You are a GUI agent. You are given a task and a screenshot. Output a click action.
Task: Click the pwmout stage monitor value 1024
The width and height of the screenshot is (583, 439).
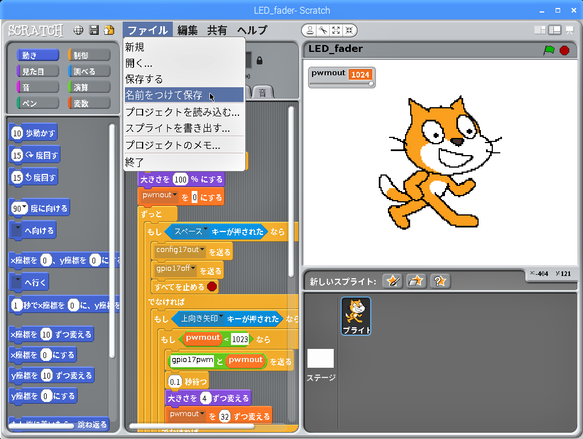(360, 74)
